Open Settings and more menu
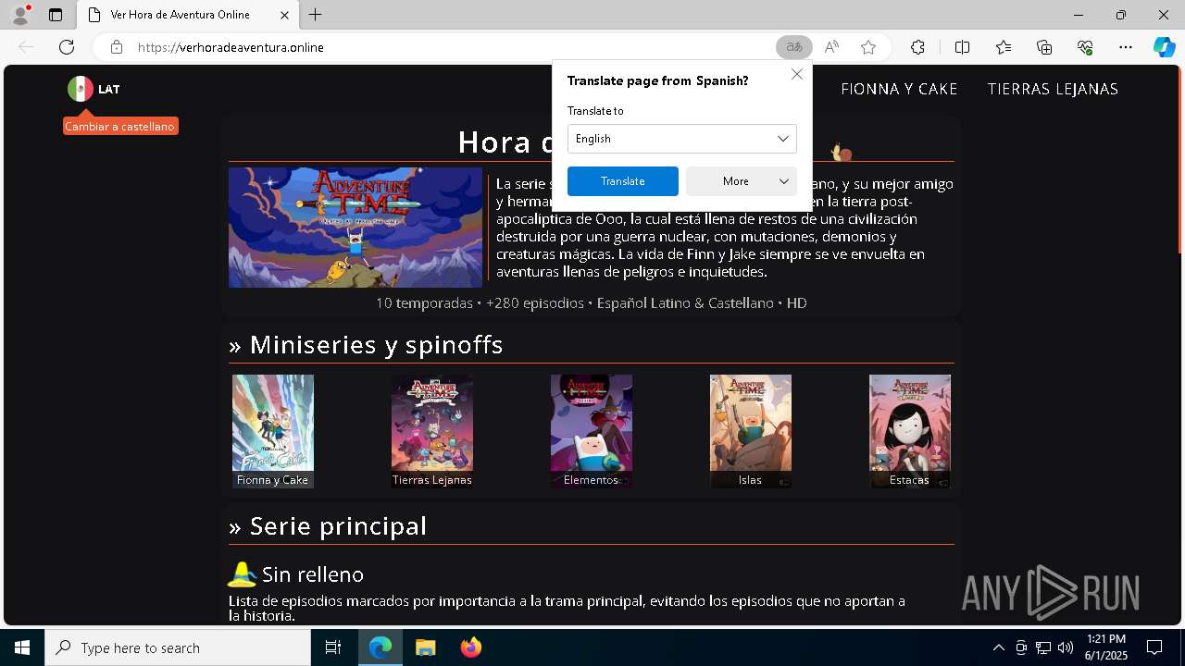The width and height of the screenshot is (1185, 666). (1126, 47)
